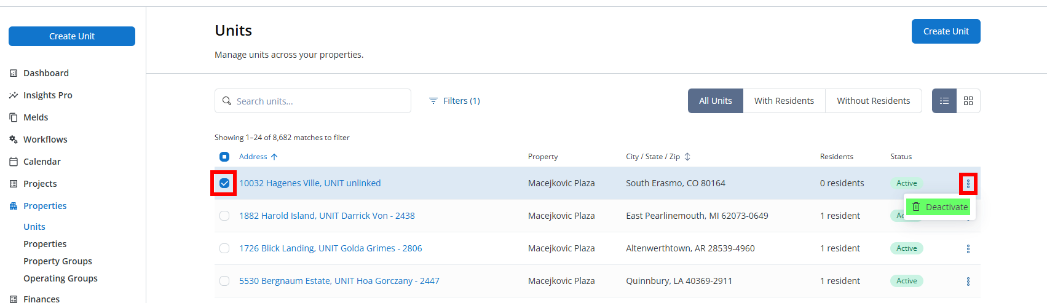Click the Melds sidebar icon
Screen dimensions: 1047x303
(14, 117)
